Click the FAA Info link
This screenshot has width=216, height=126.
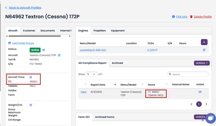pos(182,17)
